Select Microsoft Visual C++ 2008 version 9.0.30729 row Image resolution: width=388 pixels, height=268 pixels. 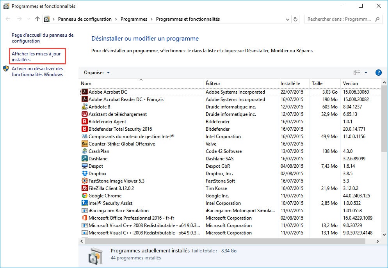(231, 225)
